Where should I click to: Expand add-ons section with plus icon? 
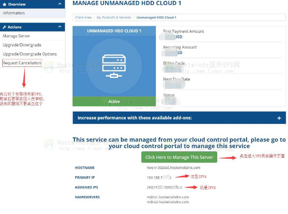click(279, 118)
